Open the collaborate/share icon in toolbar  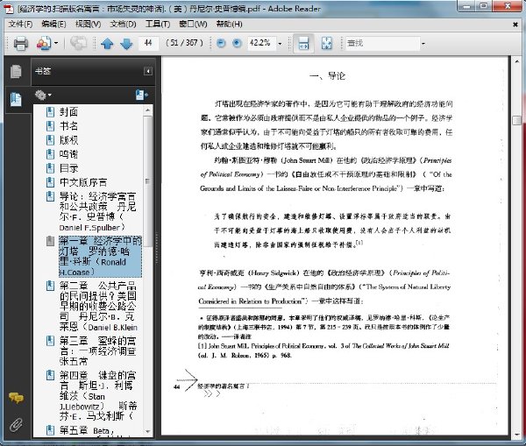(44, 43)
